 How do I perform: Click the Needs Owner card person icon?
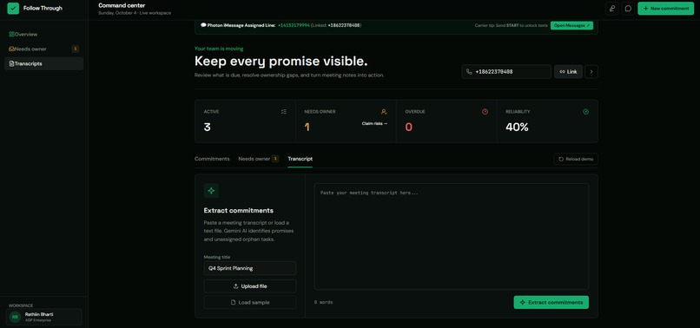(x=384, y=112)
